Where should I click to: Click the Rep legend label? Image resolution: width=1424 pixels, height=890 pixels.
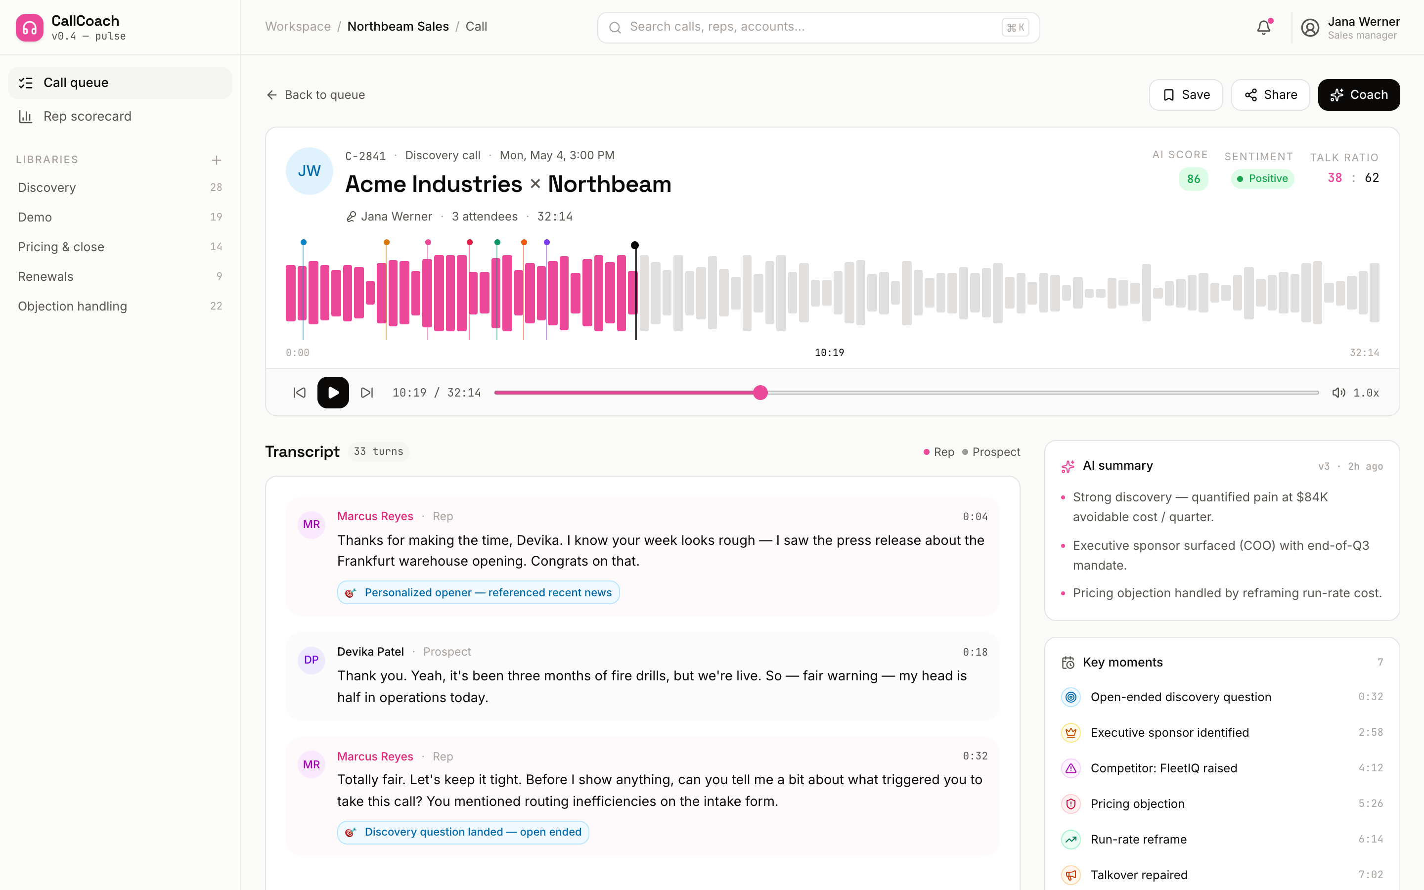pos(938,452)
